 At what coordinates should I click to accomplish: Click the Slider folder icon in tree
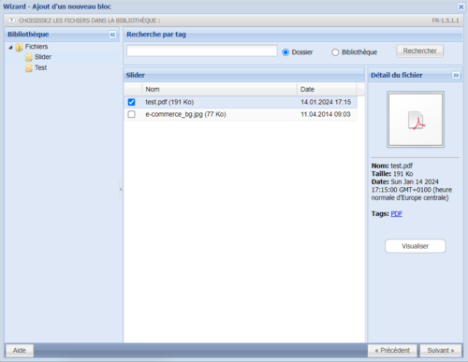pyautogui.click(x=29, y=57)
